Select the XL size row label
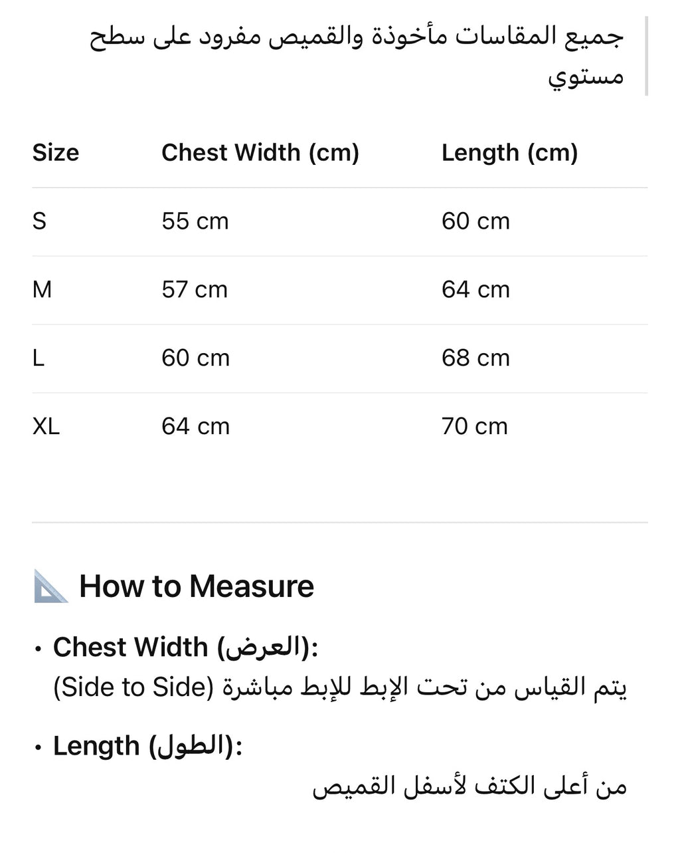 (x=46, y=426)
